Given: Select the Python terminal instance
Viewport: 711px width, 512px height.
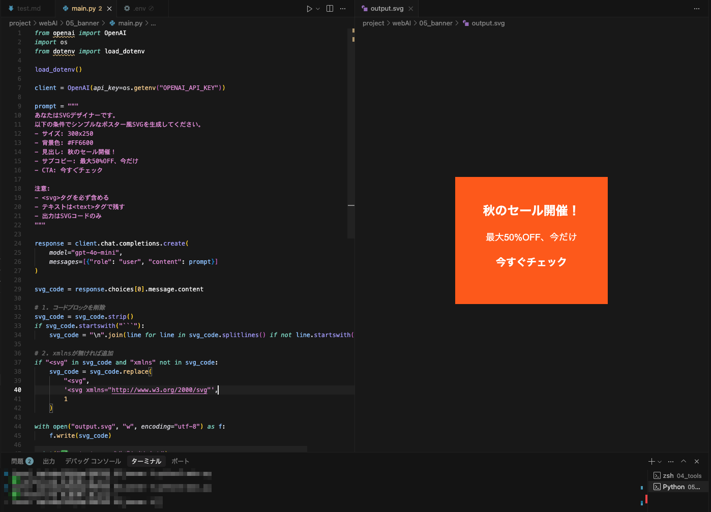Looking at the screenshot, I should (678, 487).
